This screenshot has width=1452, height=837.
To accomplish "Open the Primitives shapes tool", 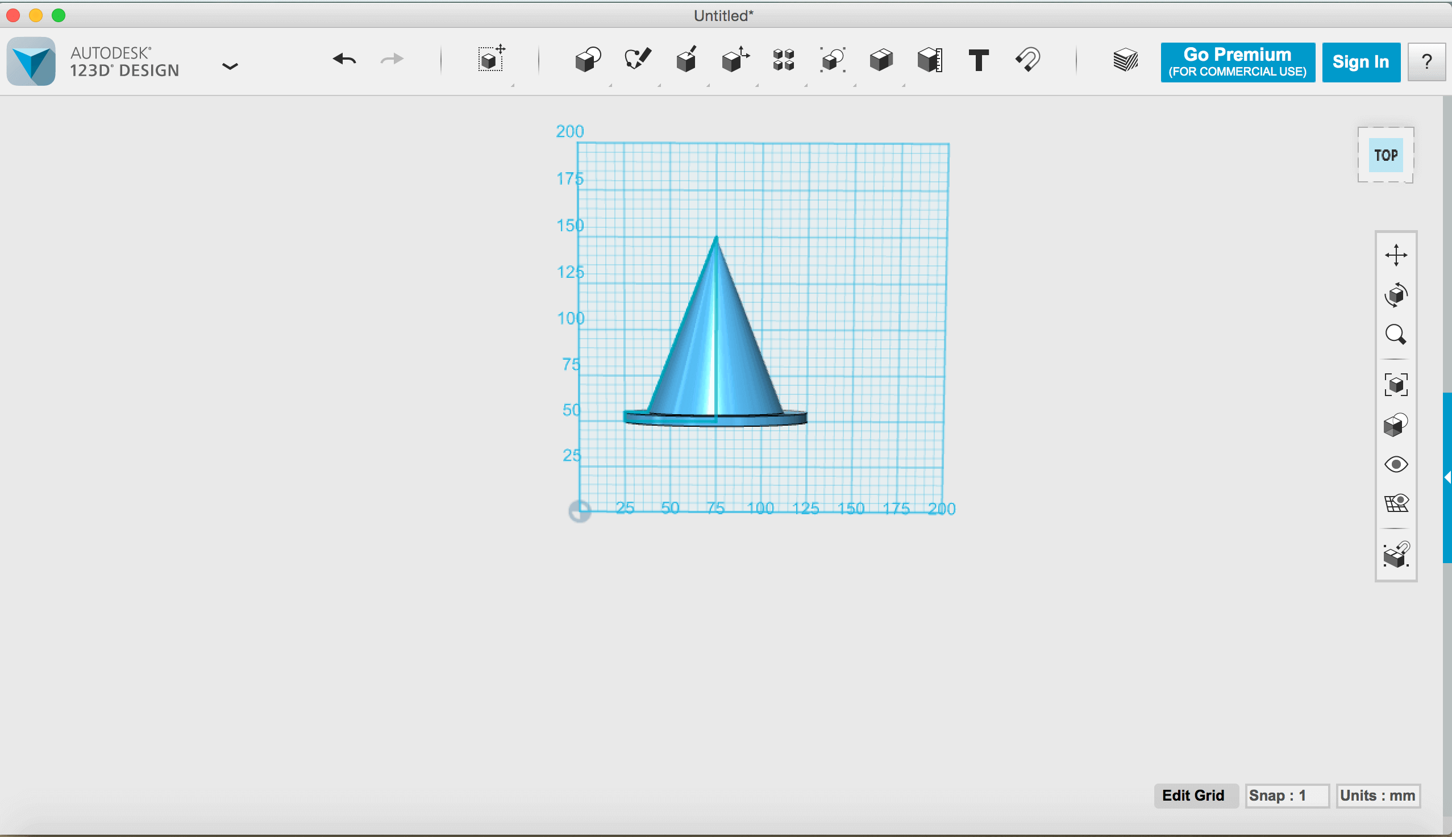I will (588, 60).
